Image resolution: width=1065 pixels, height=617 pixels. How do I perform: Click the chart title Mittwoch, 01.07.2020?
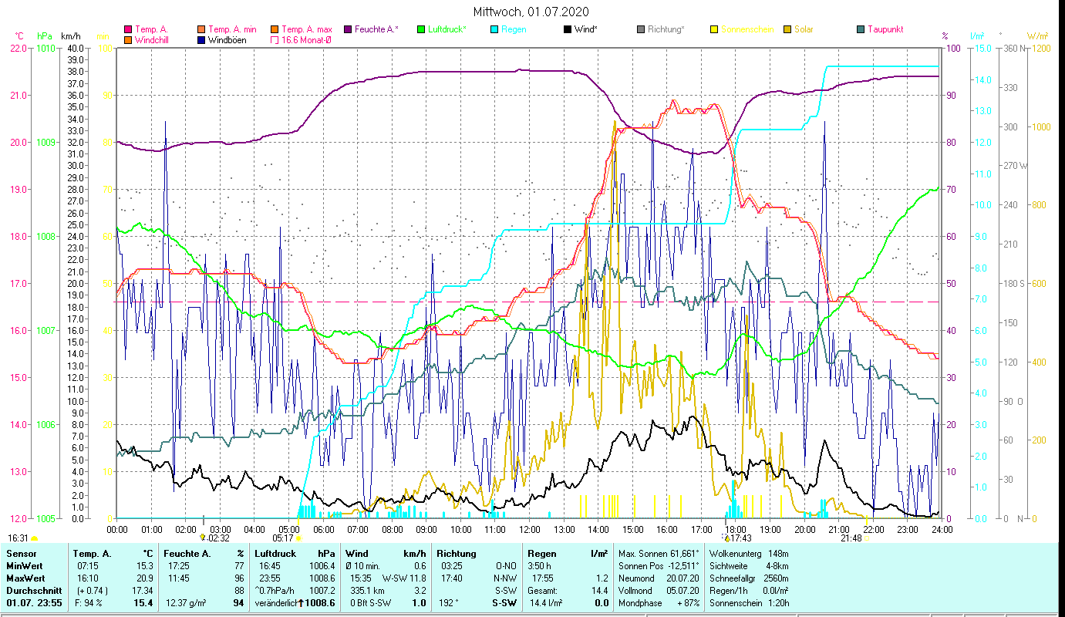[531, 12]
